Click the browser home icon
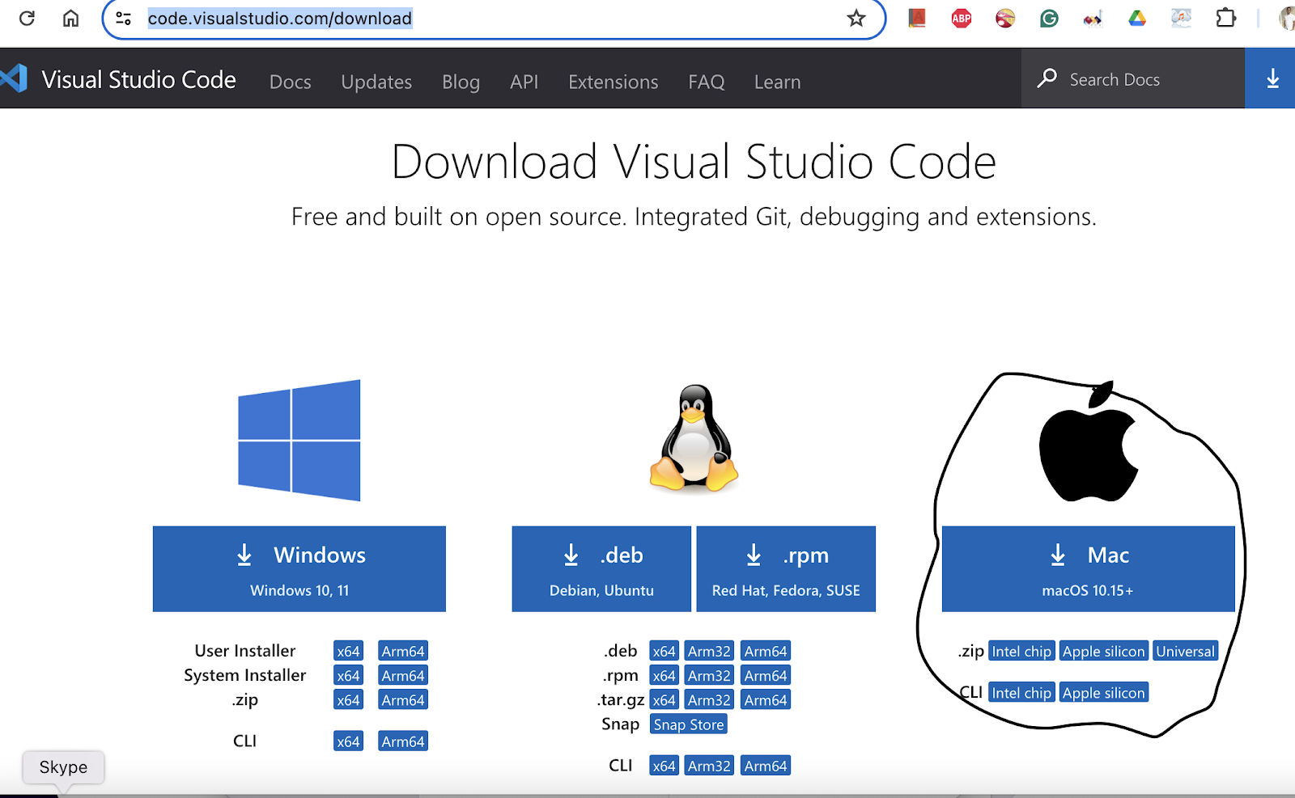1295x798 pixels. (71, 18)
